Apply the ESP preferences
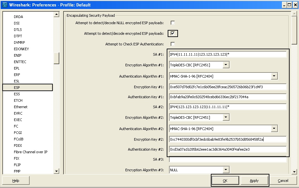Image resolution: width=299 pixels, height=188 pixels. tap(254, 180)
